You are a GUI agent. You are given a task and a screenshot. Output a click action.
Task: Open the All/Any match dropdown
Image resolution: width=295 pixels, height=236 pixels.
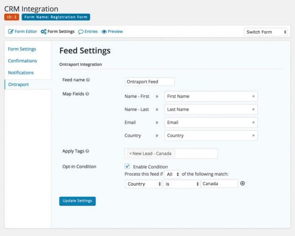[172, 174]
